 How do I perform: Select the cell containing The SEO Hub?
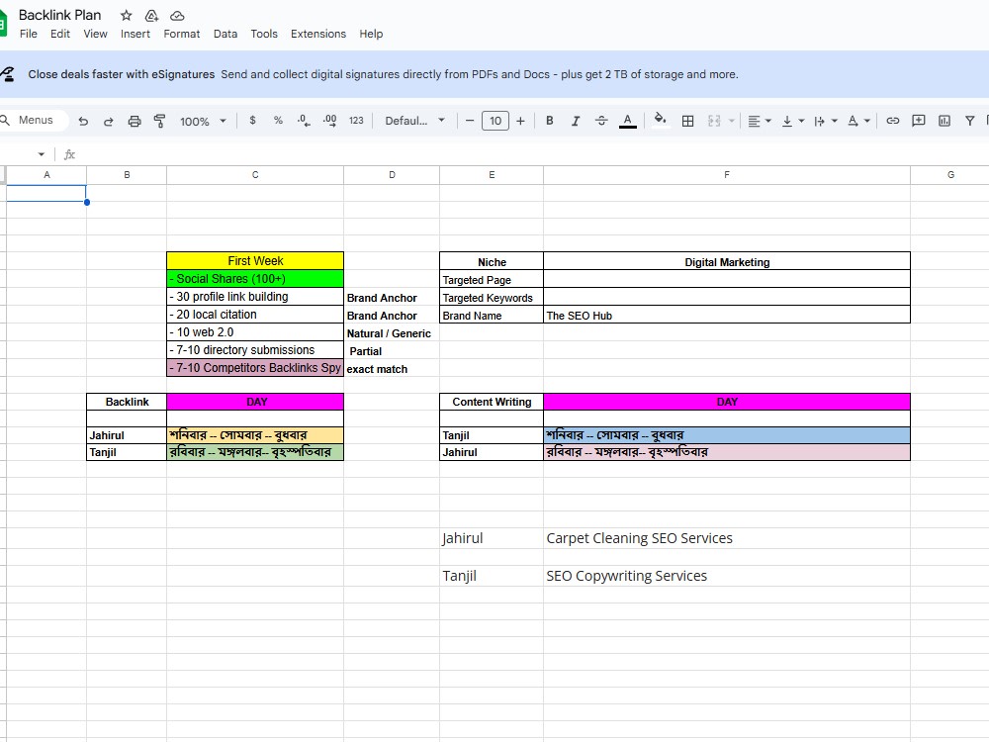[x=726, y=316]
